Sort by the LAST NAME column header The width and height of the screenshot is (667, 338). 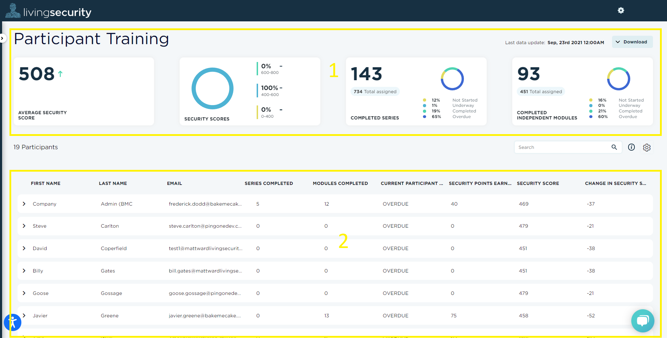point(113,183)
